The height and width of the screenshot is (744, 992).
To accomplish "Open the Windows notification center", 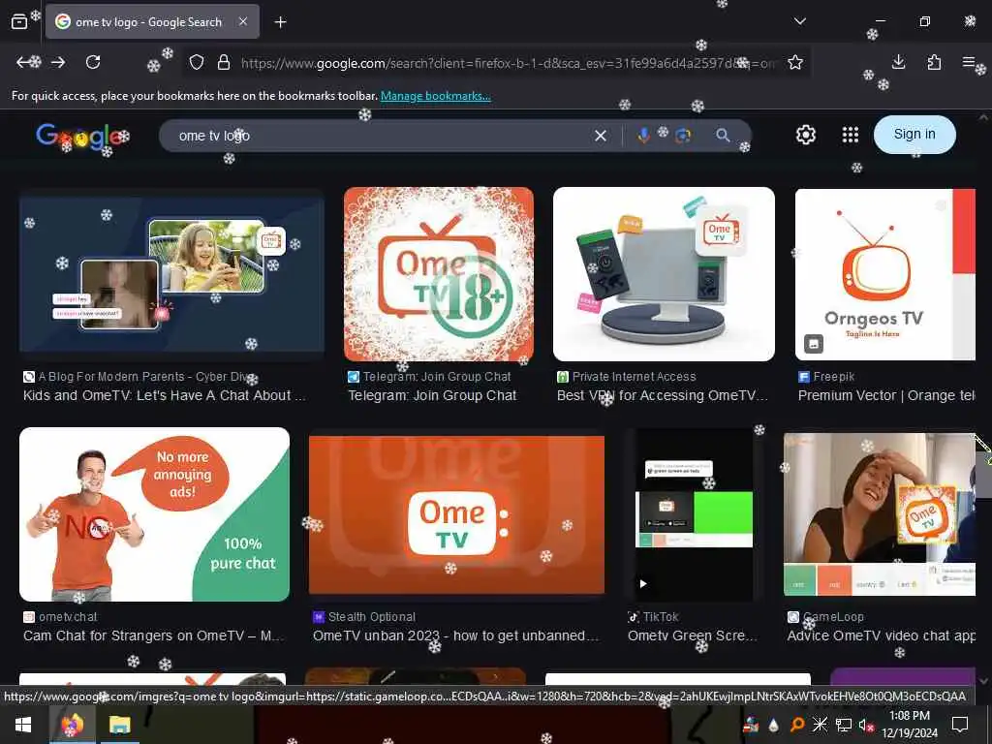I will [960, 725].
